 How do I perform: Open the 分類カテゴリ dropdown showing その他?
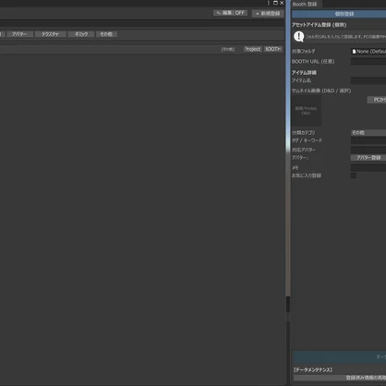[x=368, y=133]
